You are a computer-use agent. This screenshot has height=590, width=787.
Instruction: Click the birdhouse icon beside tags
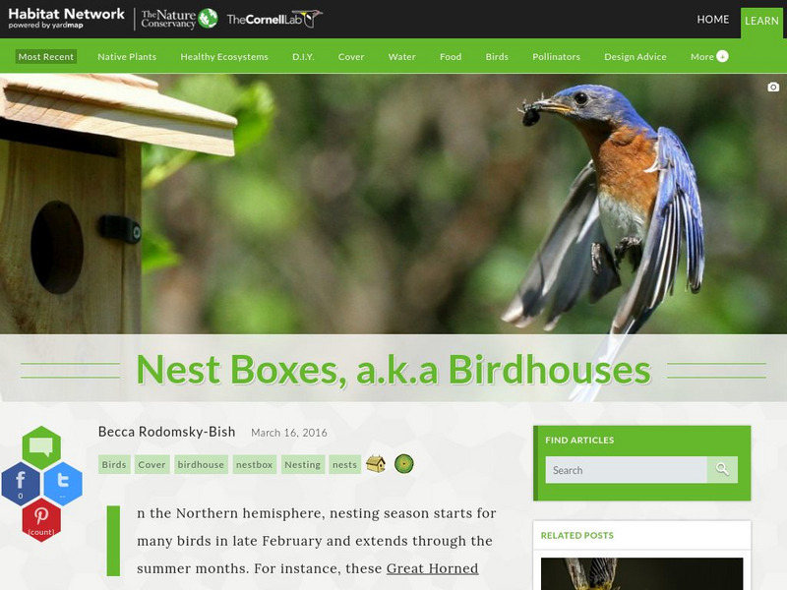pos(376,464)
